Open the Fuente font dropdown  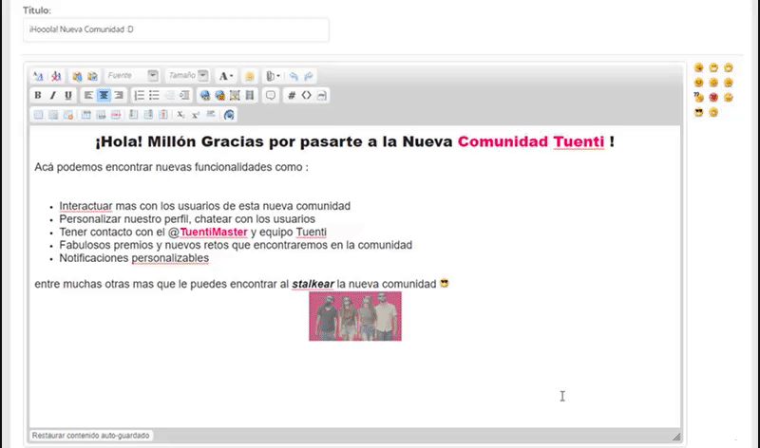[x=132, y=76]
